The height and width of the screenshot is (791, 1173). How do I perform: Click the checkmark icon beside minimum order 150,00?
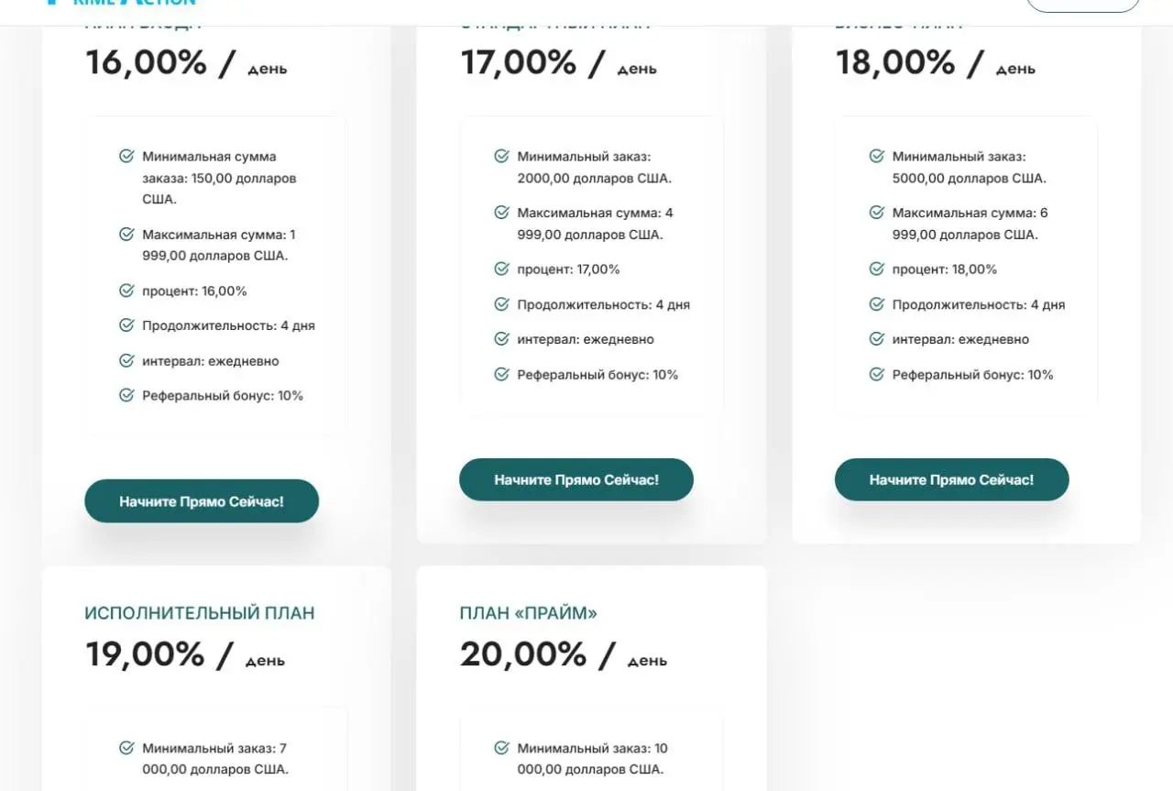point(126,157)
